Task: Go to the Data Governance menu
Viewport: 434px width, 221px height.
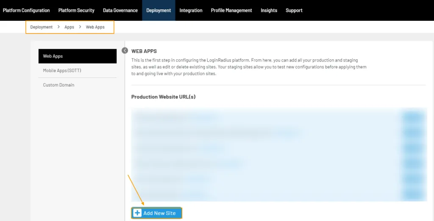Action: 120,10
